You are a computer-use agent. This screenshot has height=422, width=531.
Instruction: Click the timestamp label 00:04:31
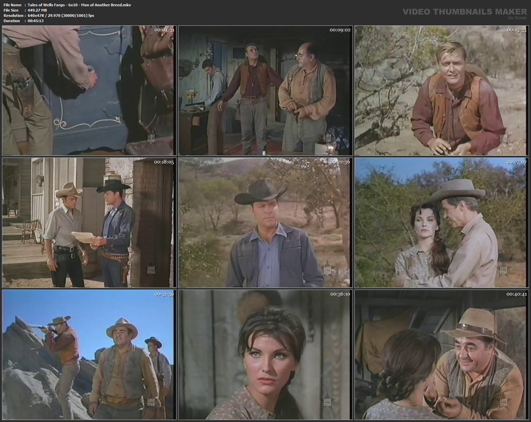click(x=164, y=30)
